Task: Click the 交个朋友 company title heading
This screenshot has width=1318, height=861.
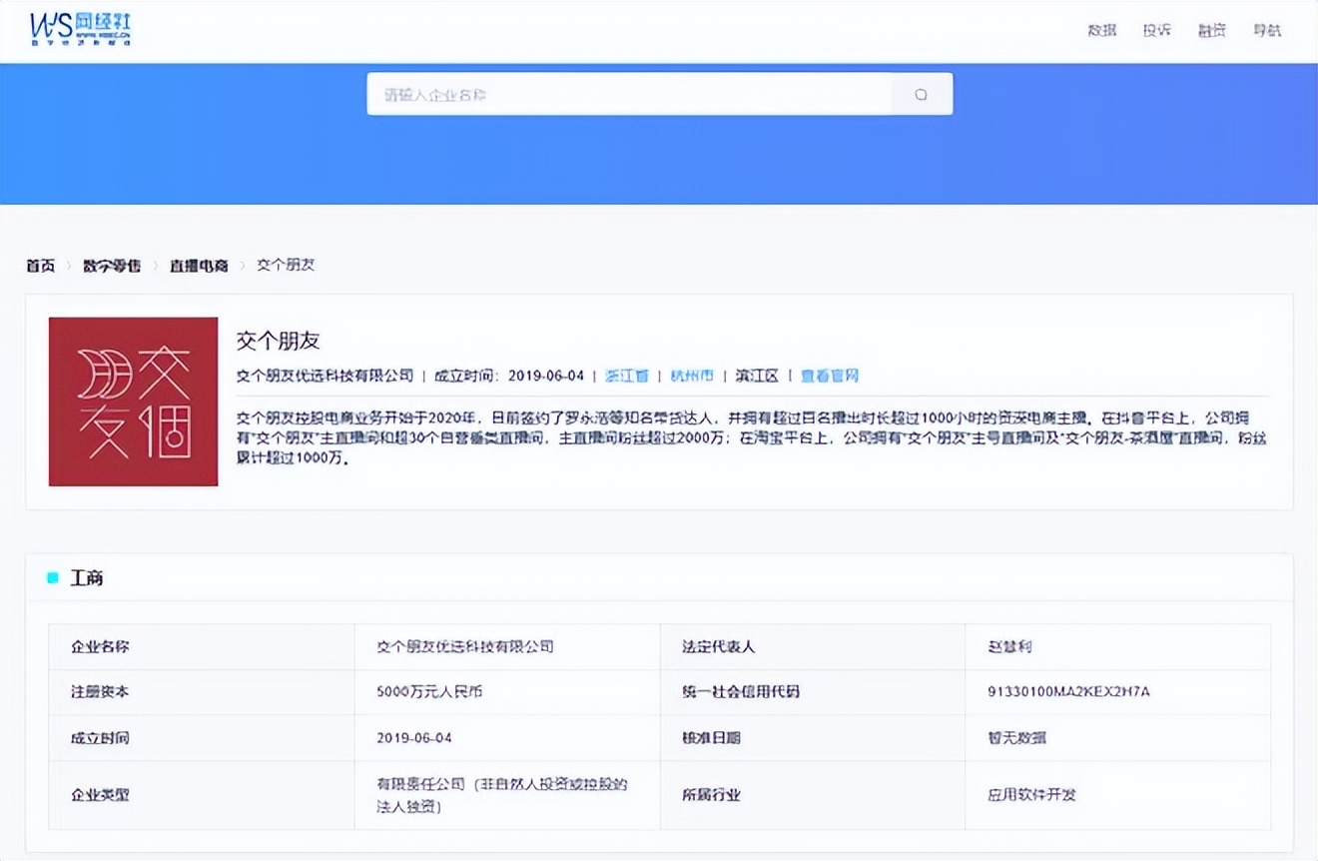Action: [x=278, y=341]
